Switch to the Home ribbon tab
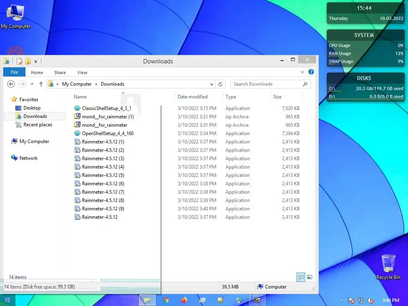 (x=37, y=73)
